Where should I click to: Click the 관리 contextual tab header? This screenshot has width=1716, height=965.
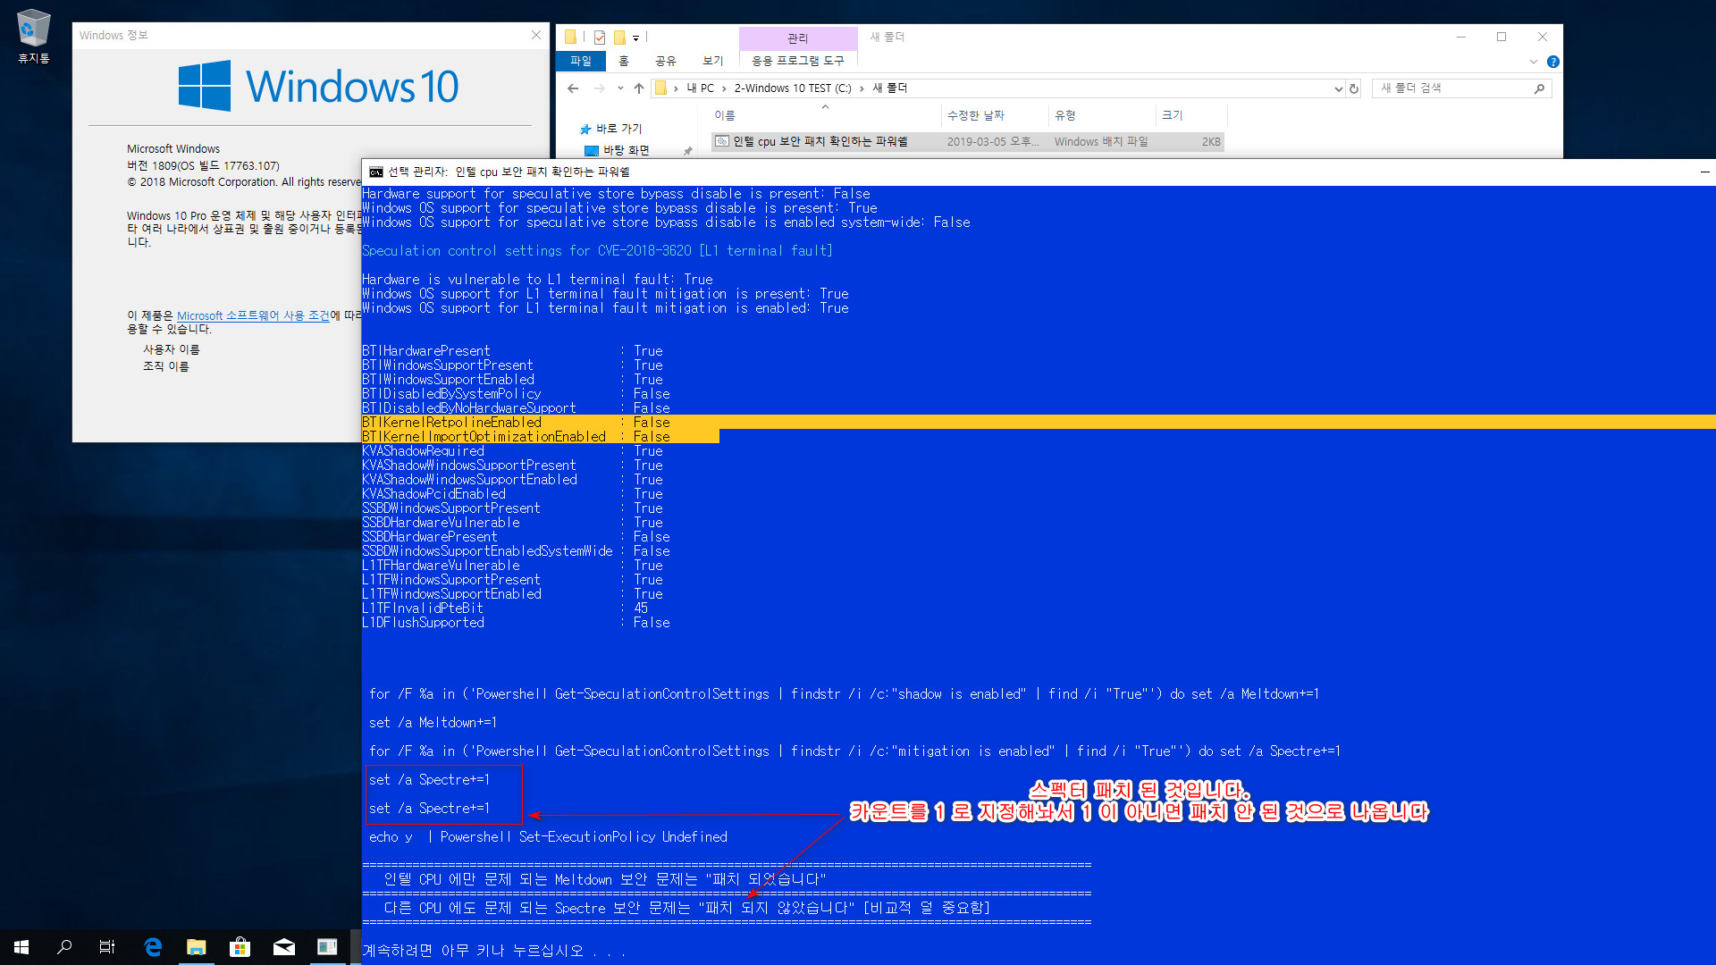point(798,38)
